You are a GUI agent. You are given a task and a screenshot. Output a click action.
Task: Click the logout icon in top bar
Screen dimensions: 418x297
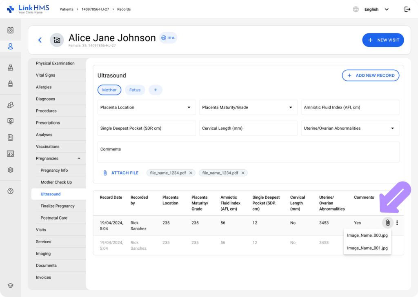407,9
